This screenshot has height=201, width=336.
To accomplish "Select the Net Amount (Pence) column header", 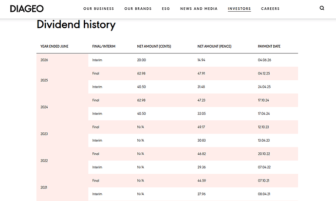I will coord(214,46).
